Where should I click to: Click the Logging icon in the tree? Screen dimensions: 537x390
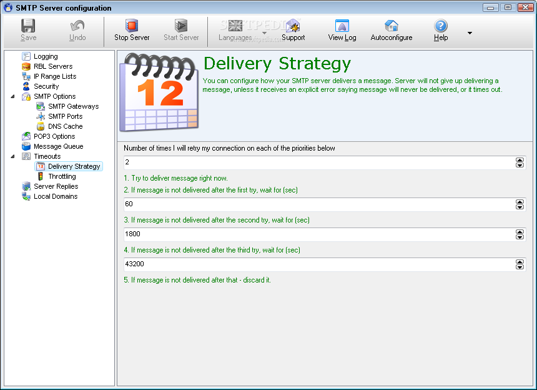point(26,56)
